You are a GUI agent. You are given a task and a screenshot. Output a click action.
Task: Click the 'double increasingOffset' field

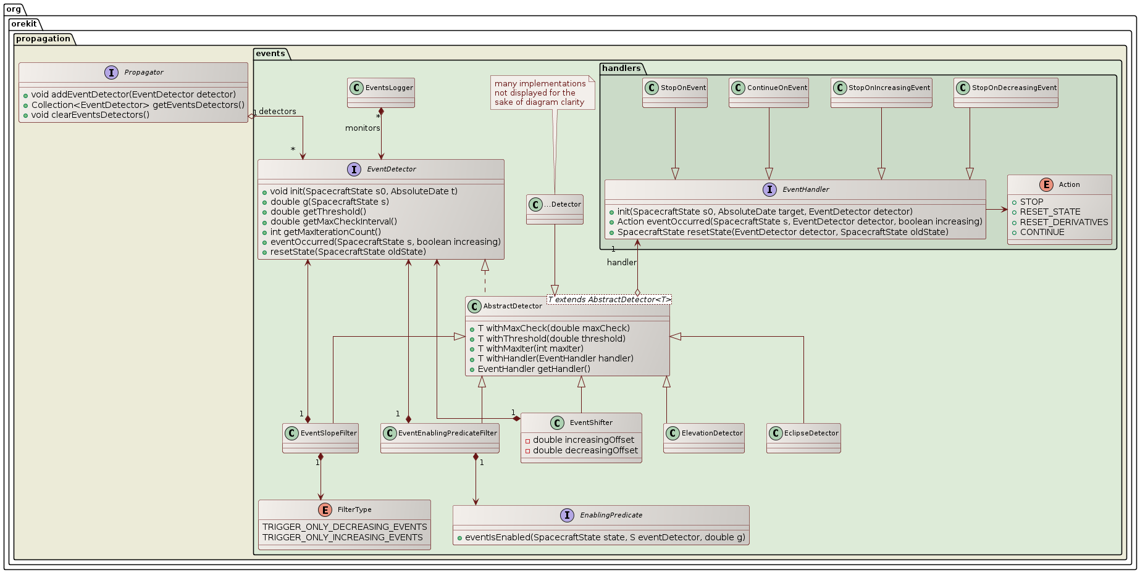(x=584, y=440)
